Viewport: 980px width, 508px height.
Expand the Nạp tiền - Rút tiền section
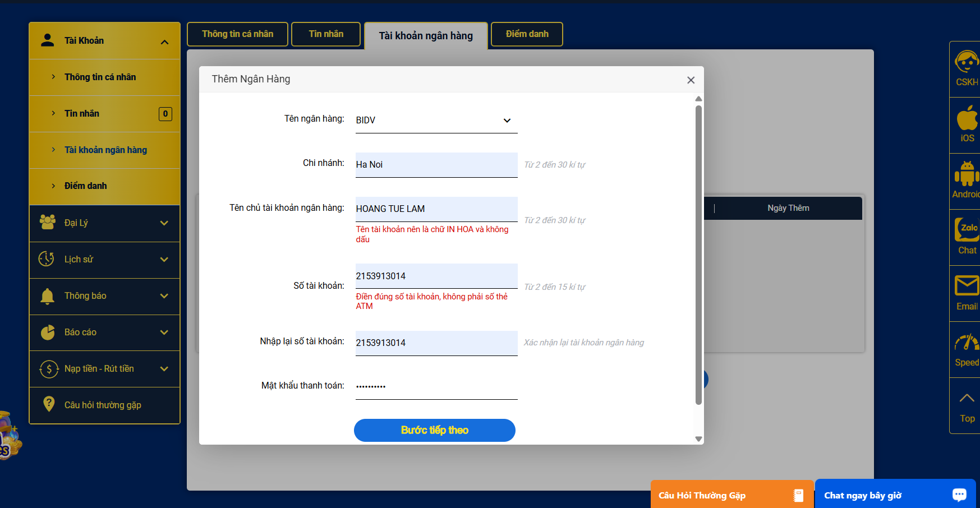click(x=104, y=369)
